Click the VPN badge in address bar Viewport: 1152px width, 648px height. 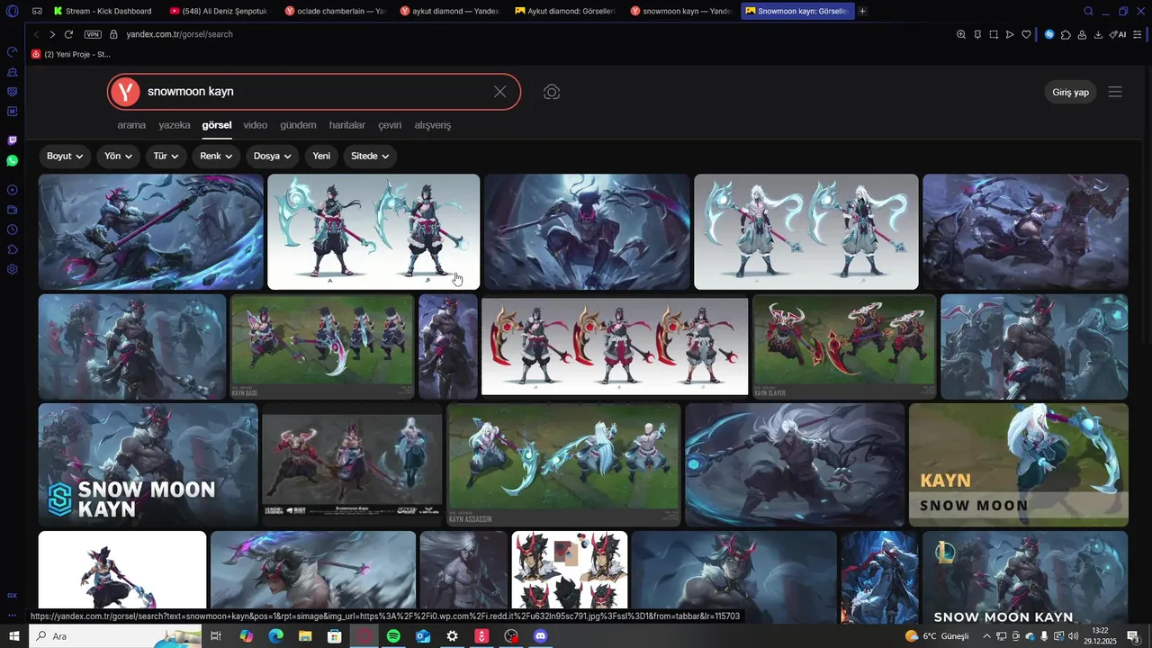[x=93, y=34]
